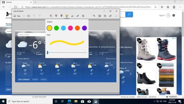Viewport: 184px width, 104px height.
Task: Close the ad with X icon
Action: [175, 38]
